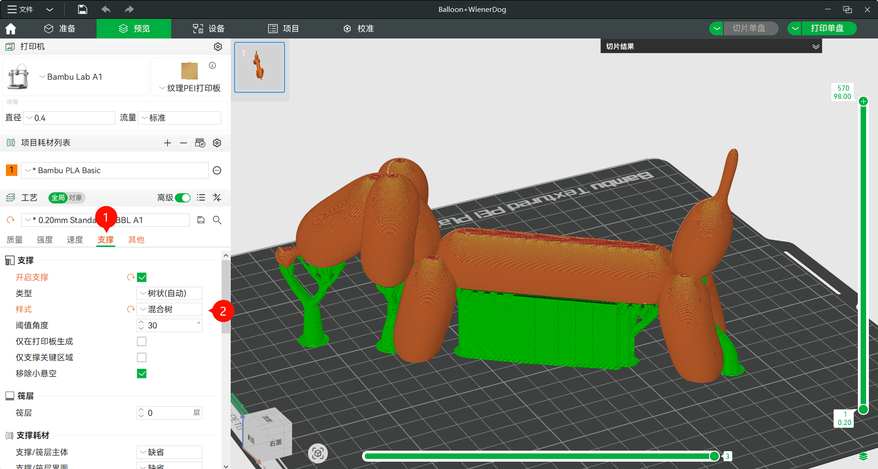The image size is (878, 469).
Task: Click the horizontal move slider handle
Action: [714, 456]
